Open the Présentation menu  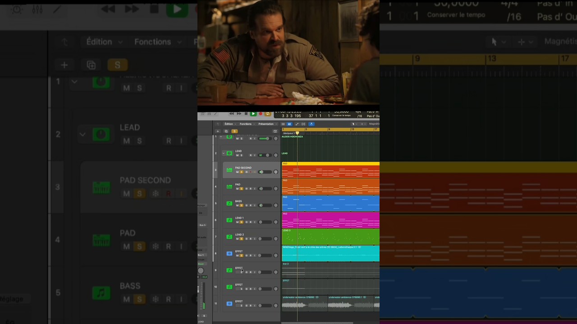pyautogui.click(x=267, y=124)
